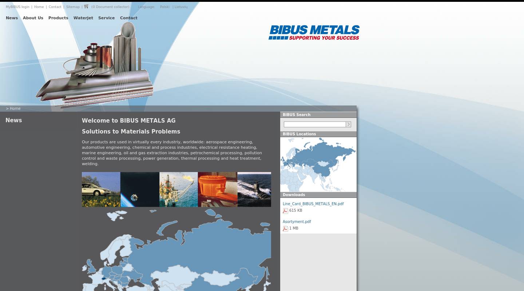This screenshot has width=524, height=291.
Task: Go to Home in the top bar
Action: [x=39, y=7]
